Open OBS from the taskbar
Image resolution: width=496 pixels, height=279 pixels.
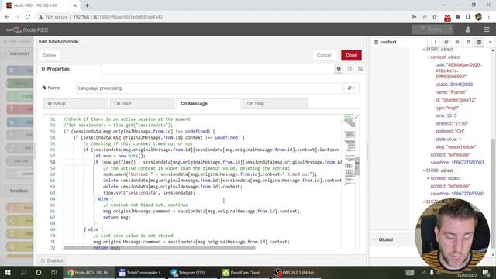click(x=296, y=272)
